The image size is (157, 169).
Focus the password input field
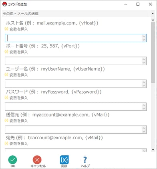coord(76,107)
